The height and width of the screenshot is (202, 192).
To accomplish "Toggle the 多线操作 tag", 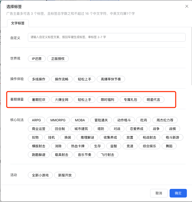I will coord(39,79).
